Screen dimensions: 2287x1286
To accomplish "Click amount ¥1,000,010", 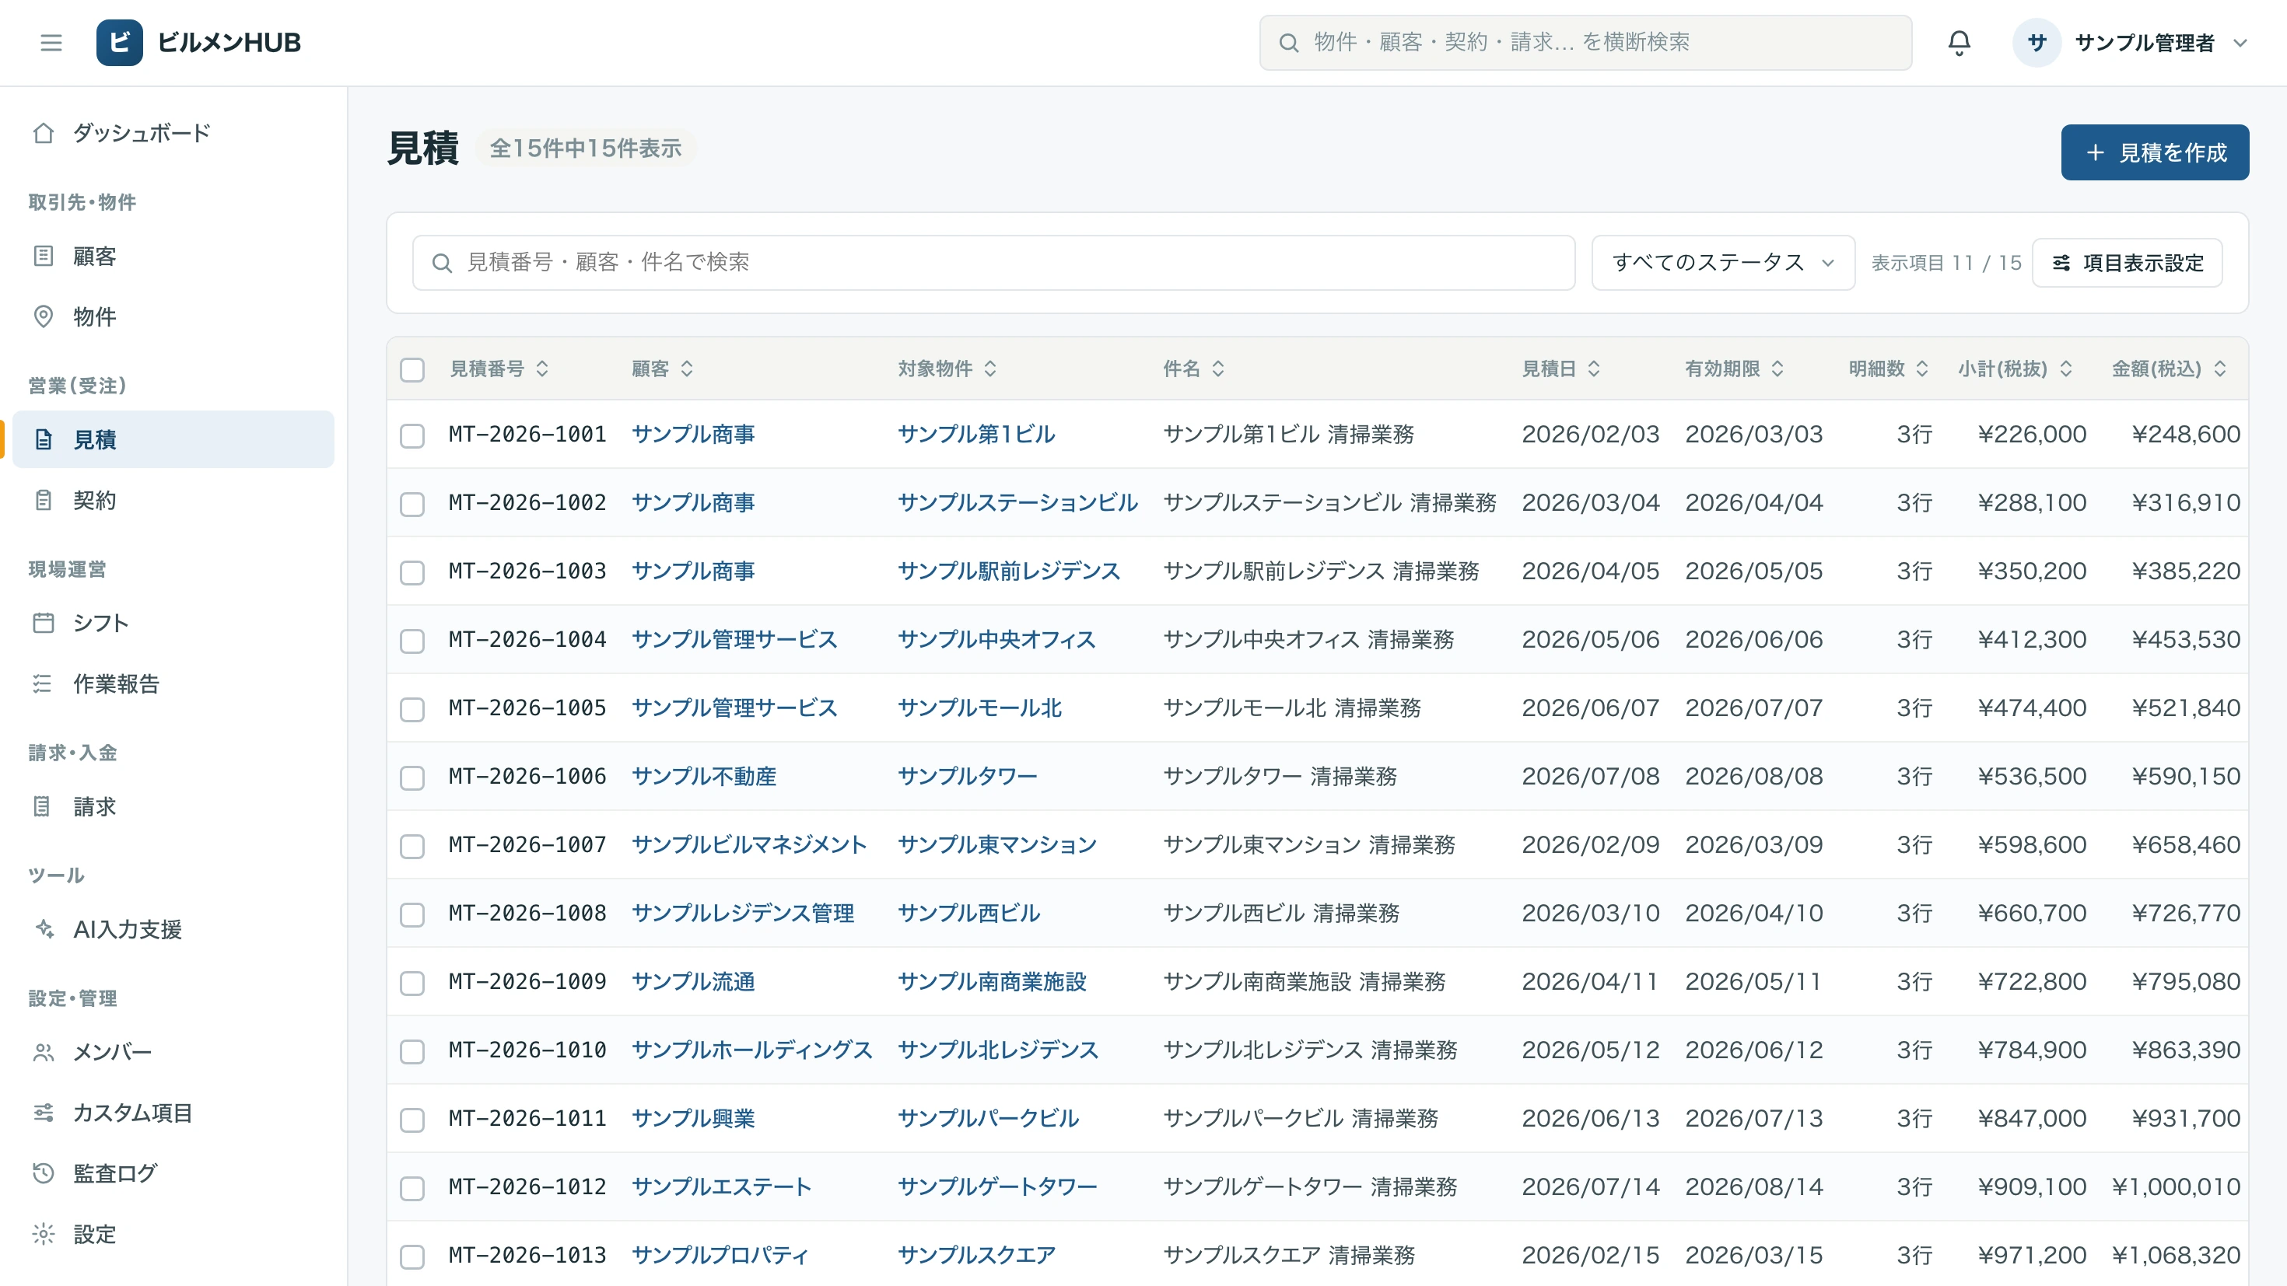I will tap(2176, 1186).
